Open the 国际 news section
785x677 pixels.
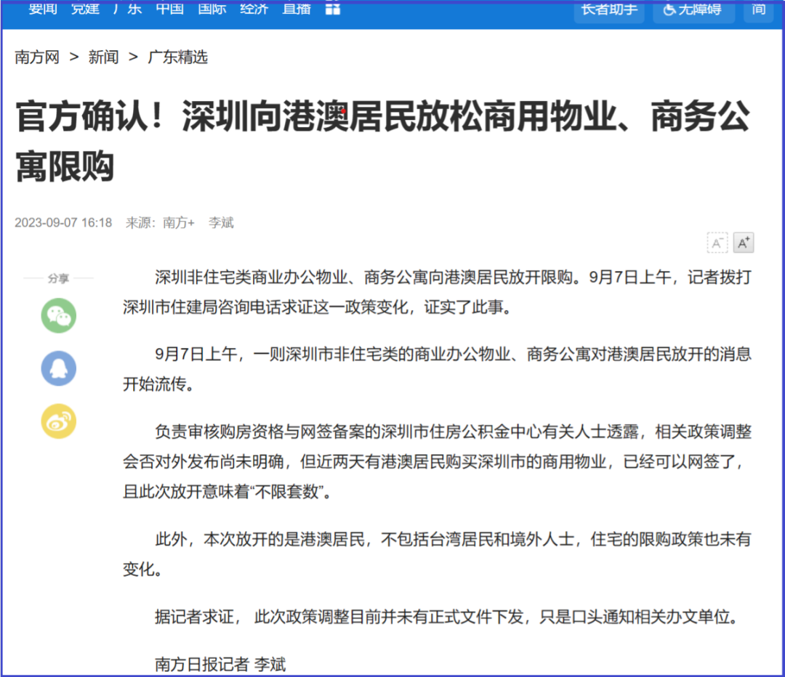tap(212, 9)
